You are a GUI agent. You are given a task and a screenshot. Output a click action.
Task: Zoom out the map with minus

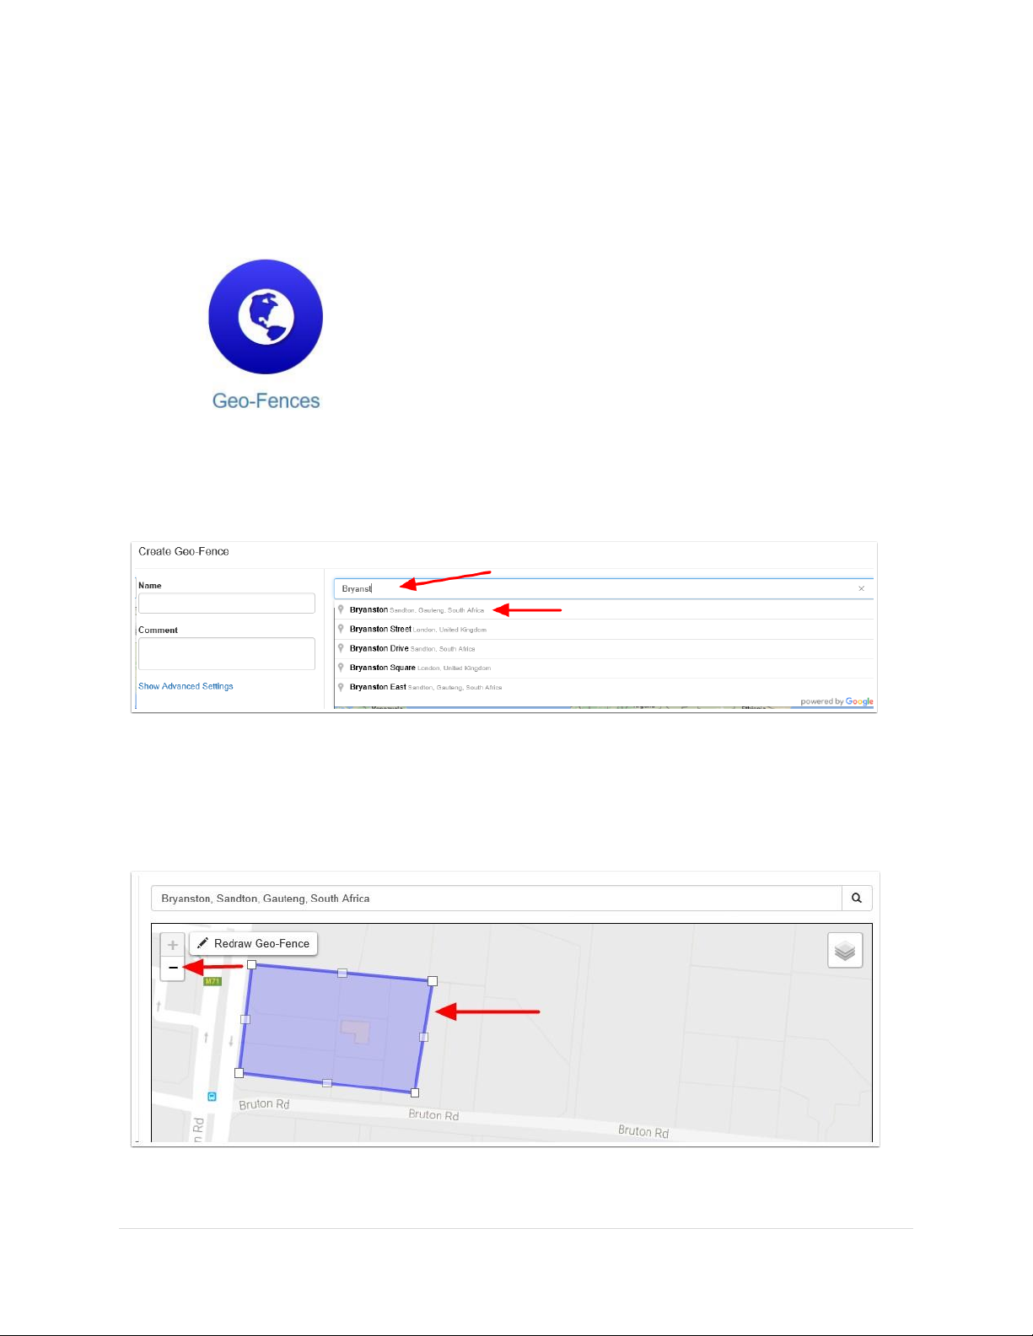[173, 968]
